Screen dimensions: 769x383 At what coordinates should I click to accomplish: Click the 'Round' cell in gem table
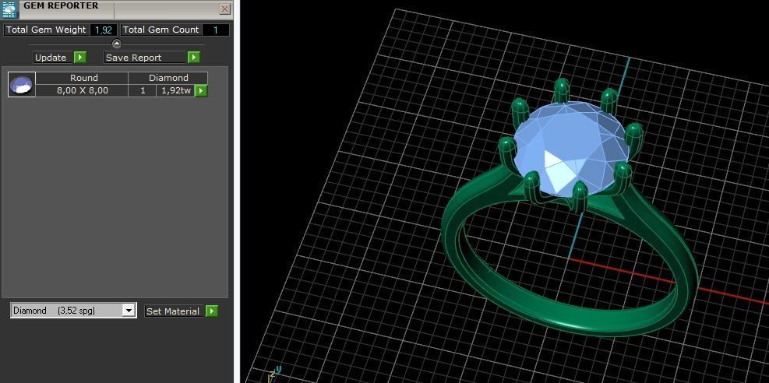(x=83, y=78)
